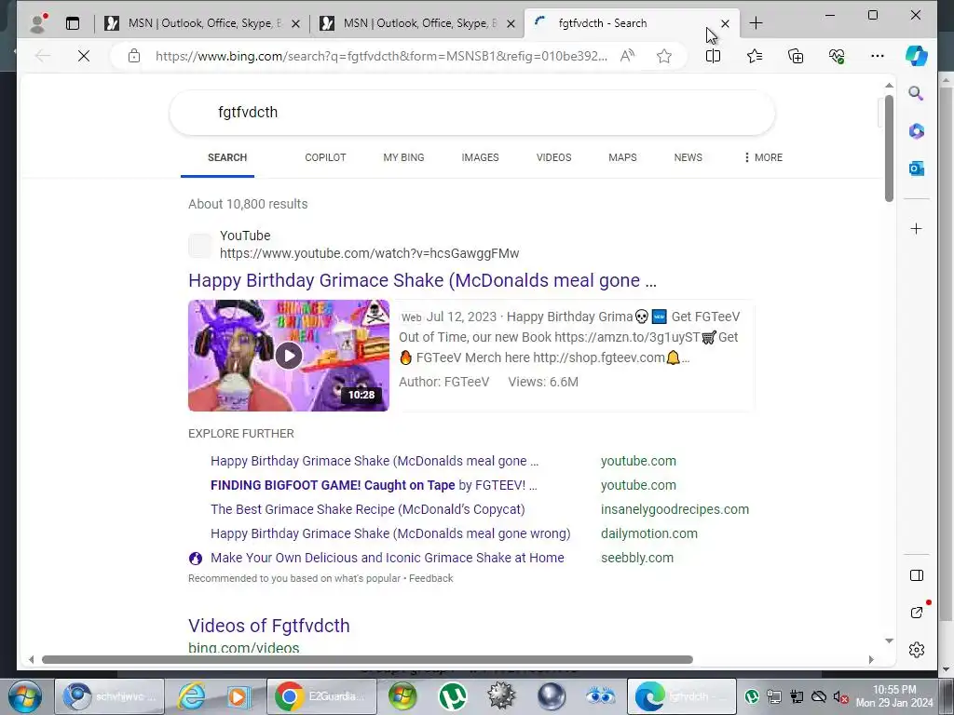Screen dimensions: 954x715
Task: Open a new tab with plus button
Action: [x=756, y=23]
